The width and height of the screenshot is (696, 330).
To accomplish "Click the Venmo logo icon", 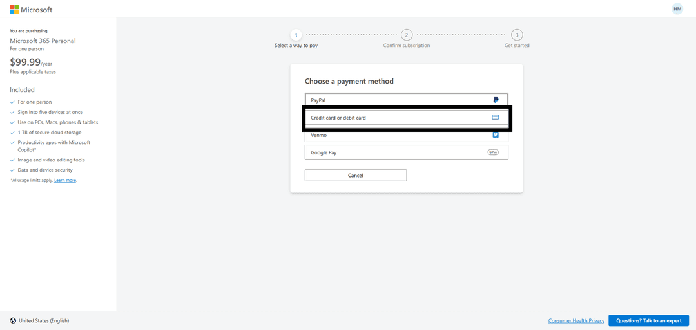I will tap(496, 135).
